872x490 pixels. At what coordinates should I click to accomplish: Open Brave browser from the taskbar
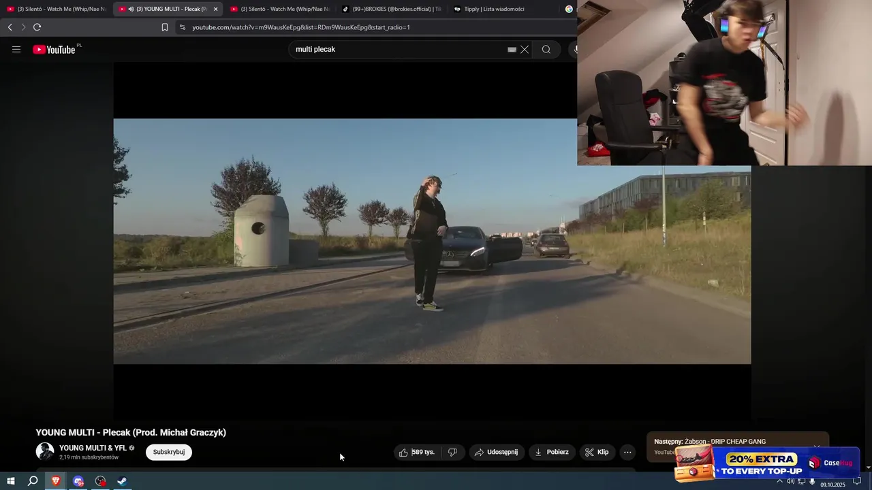click(x=56, y=481)
